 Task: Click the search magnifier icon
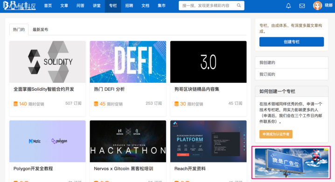click(x=239, y=6)
